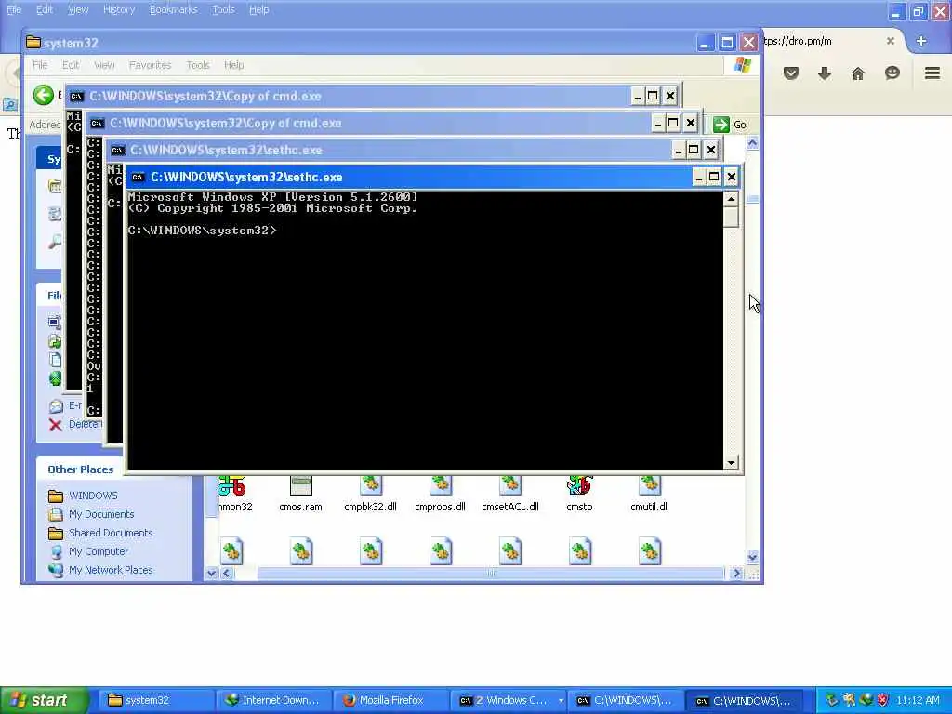Click the system32 Explorer title bar folder icon

coord(33,43)
